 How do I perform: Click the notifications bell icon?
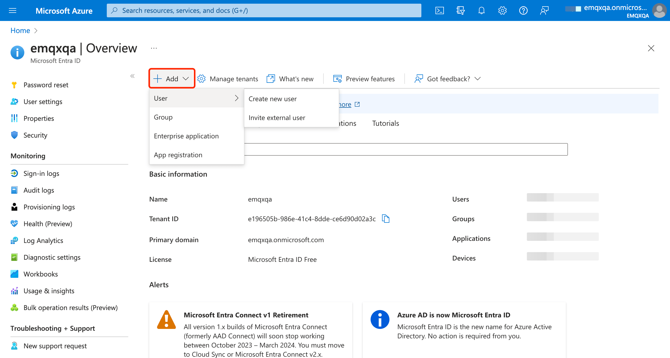[481, 10]
